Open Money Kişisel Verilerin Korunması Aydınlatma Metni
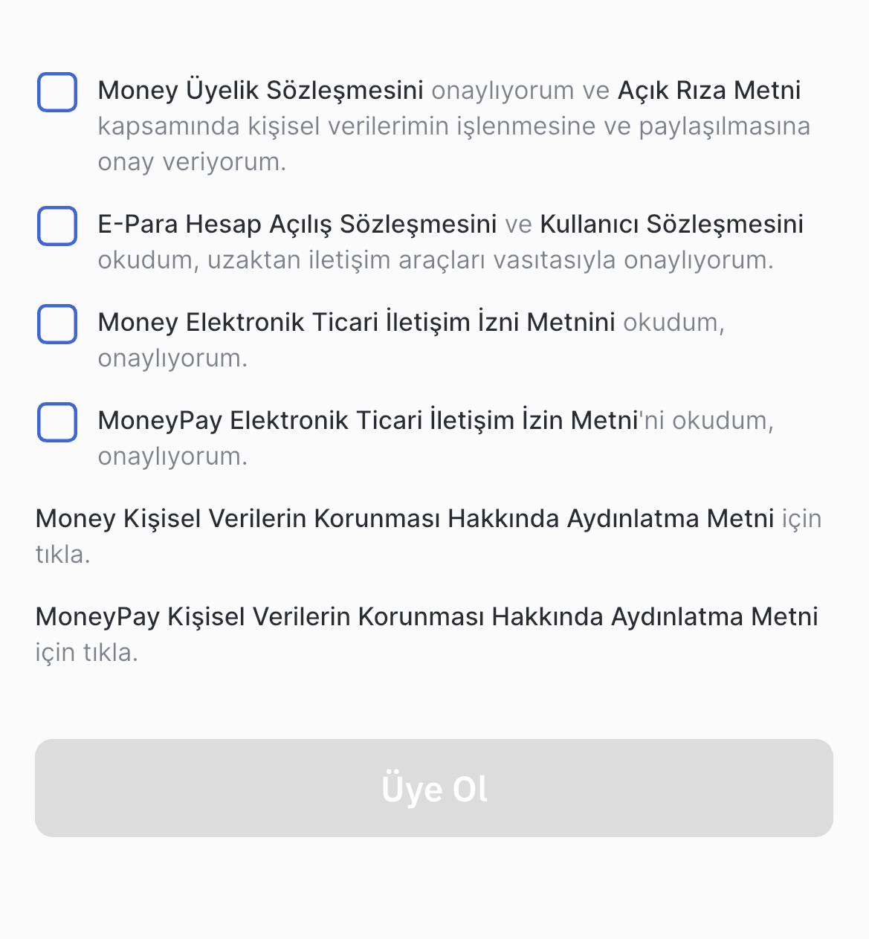869x939 pixels. tap(405, 519)
